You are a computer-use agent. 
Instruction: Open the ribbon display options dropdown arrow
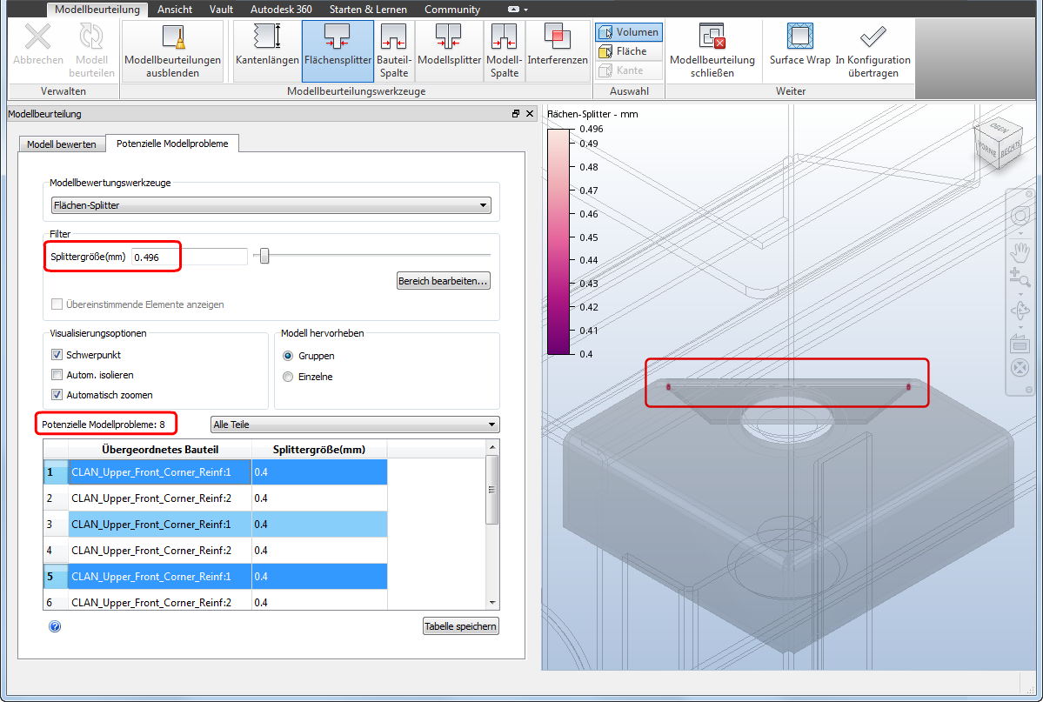click(525, 10)
